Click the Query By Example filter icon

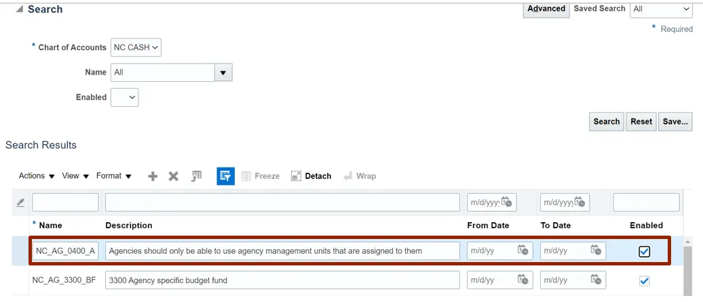click(x=225, y=176)
